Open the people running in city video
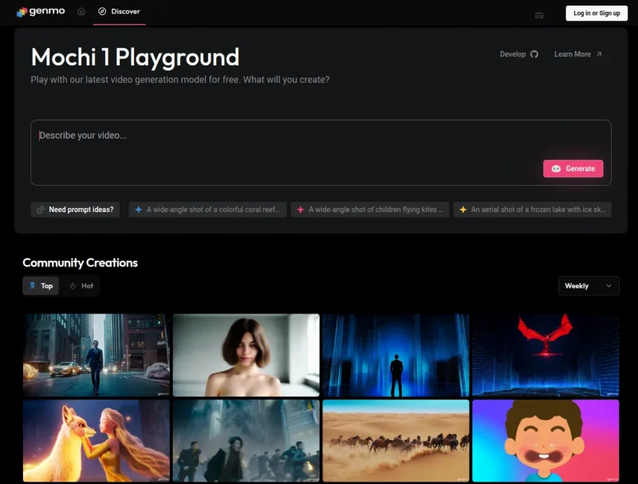The image size is (638, 484). coord(246,441)
